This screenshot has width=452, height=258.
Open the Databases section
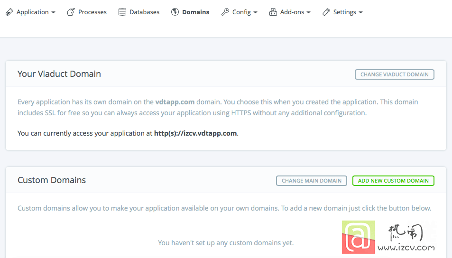pos(144,12)
